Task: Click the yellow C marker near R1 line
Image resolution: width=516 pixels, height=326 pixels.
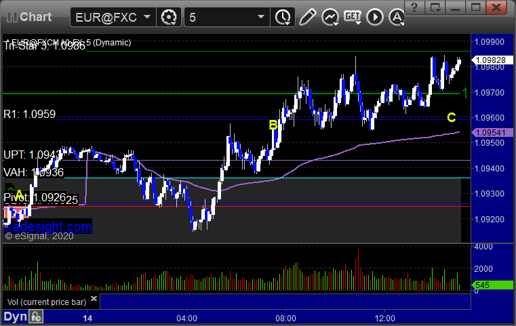Action: [451, 117]
